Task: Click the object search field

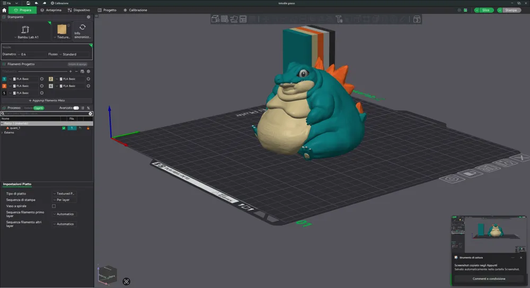Action: pyautogui.click(x=47, y=114)
